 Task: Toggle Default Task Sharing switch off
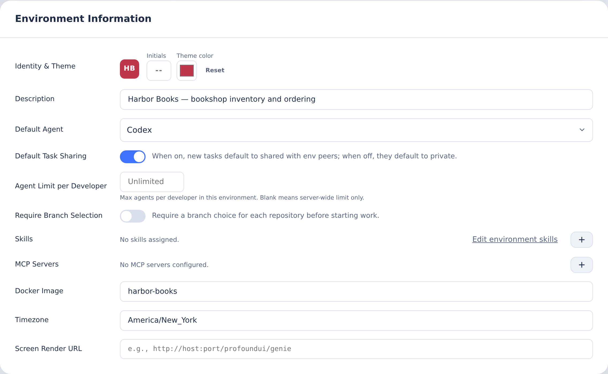click(x=133, y=157)
